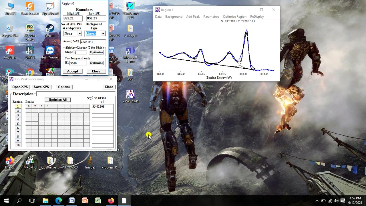Click Optimise next to the B1 field
The width and height of the screenshot is (366, 206).
(x=96, y=63)
